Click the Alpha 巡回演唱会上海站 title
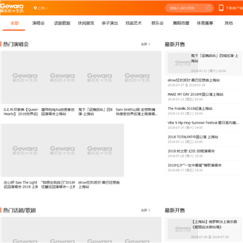Image resolution: width=243 pixels, height=243 pixels. pos(58,111)
